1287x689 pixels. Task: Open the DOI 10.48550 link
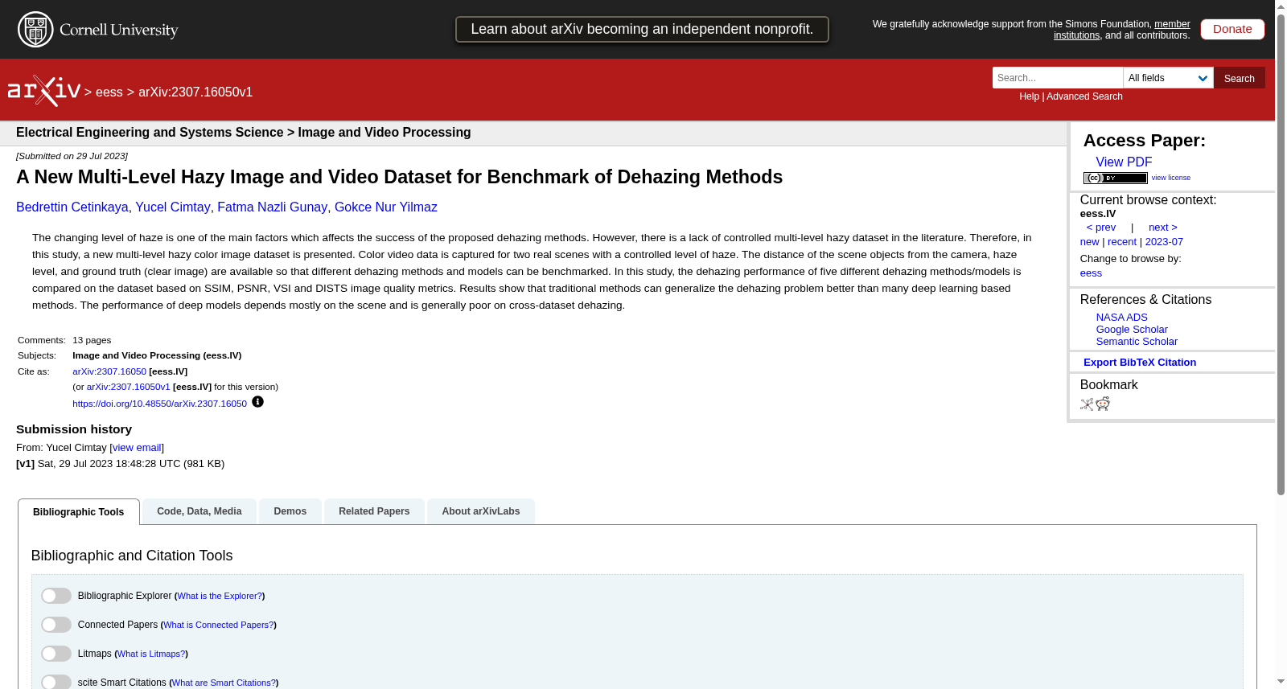coord(159,404)
